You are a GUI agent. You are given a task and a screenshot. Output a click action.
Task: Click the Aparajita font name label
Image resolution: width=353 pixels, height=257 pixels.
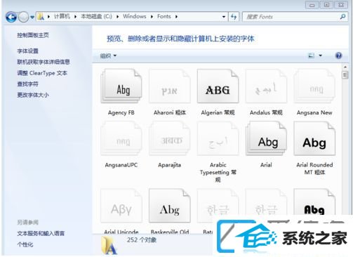pyautogui.click(x=170, y=165)
